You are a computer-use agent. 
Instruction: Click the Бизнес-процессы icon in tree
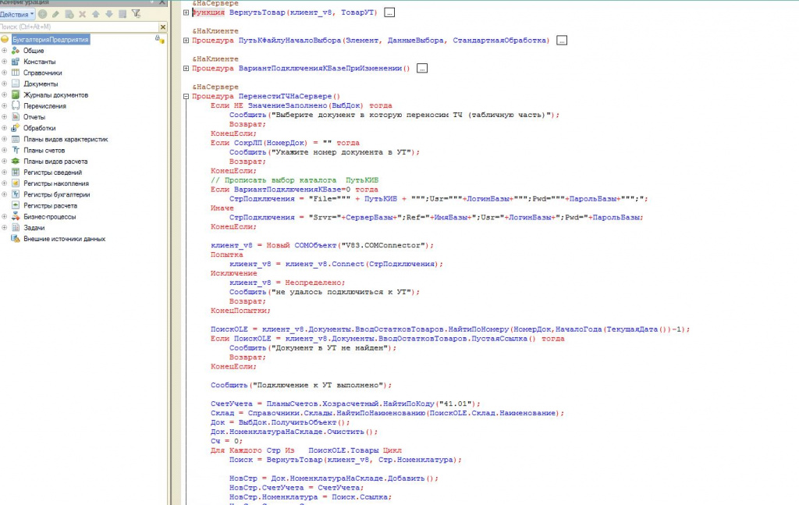point(15,217)
